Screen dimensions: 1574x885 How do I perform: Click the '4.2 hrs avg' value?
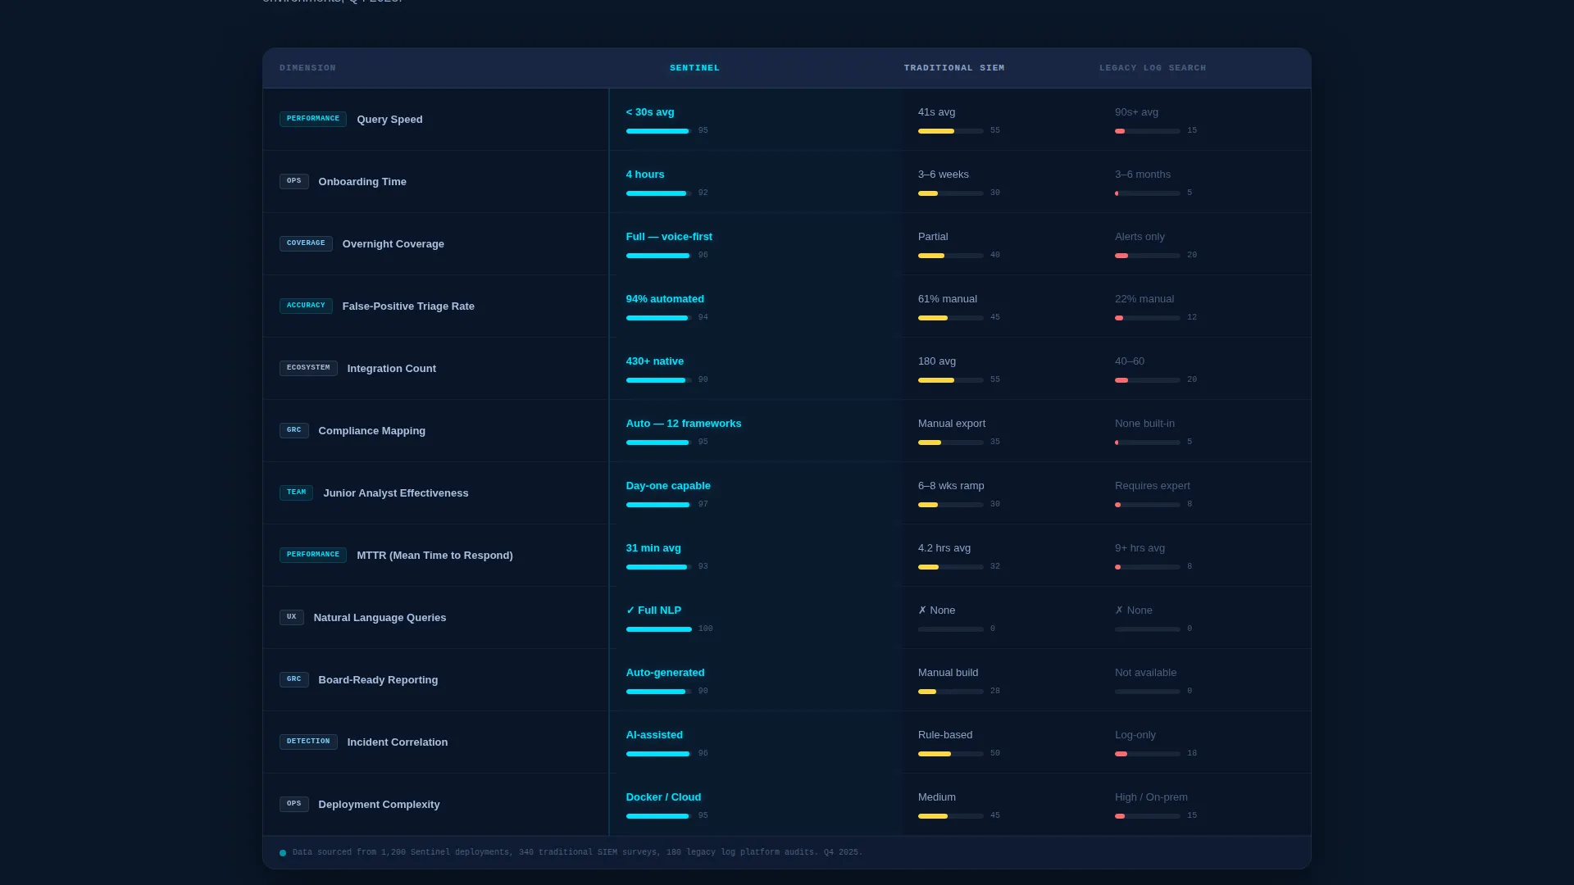pyautogui.click(x=944, y=548)
